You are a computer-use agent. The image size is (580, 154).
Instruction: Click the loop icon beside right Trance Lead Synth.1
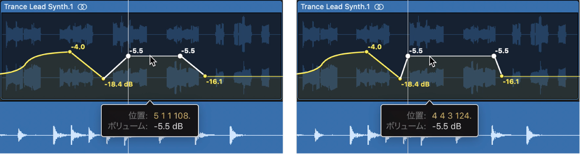pyautogui.click(x=379, y=7)
